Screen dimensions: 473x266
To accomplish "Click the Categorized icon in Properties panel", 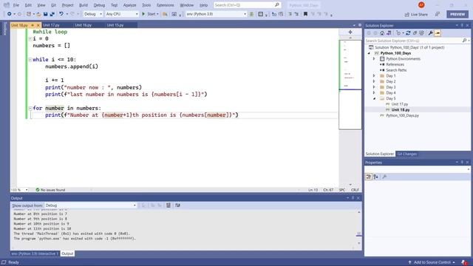I will (369, 177).
